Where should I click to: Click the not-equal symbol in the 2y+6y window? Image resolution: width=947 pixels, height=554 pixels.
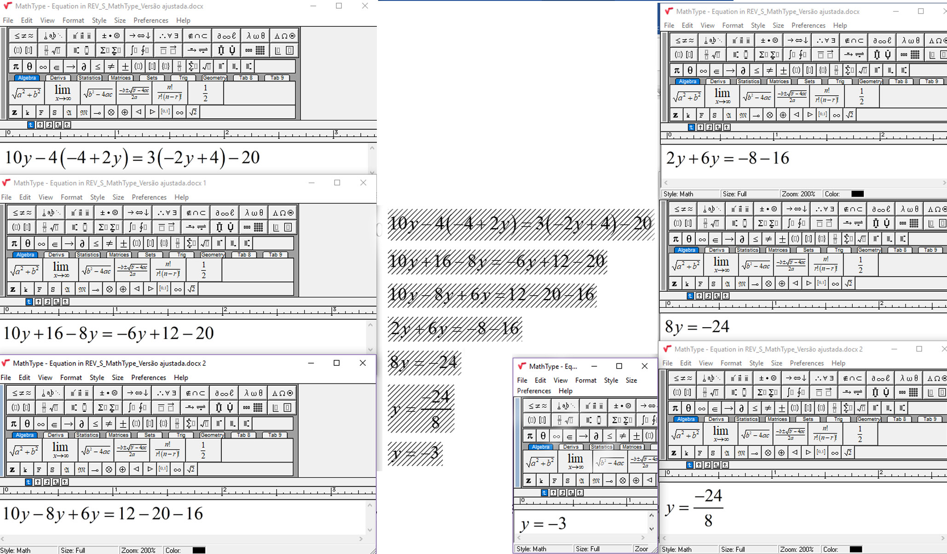coord(769,70)
